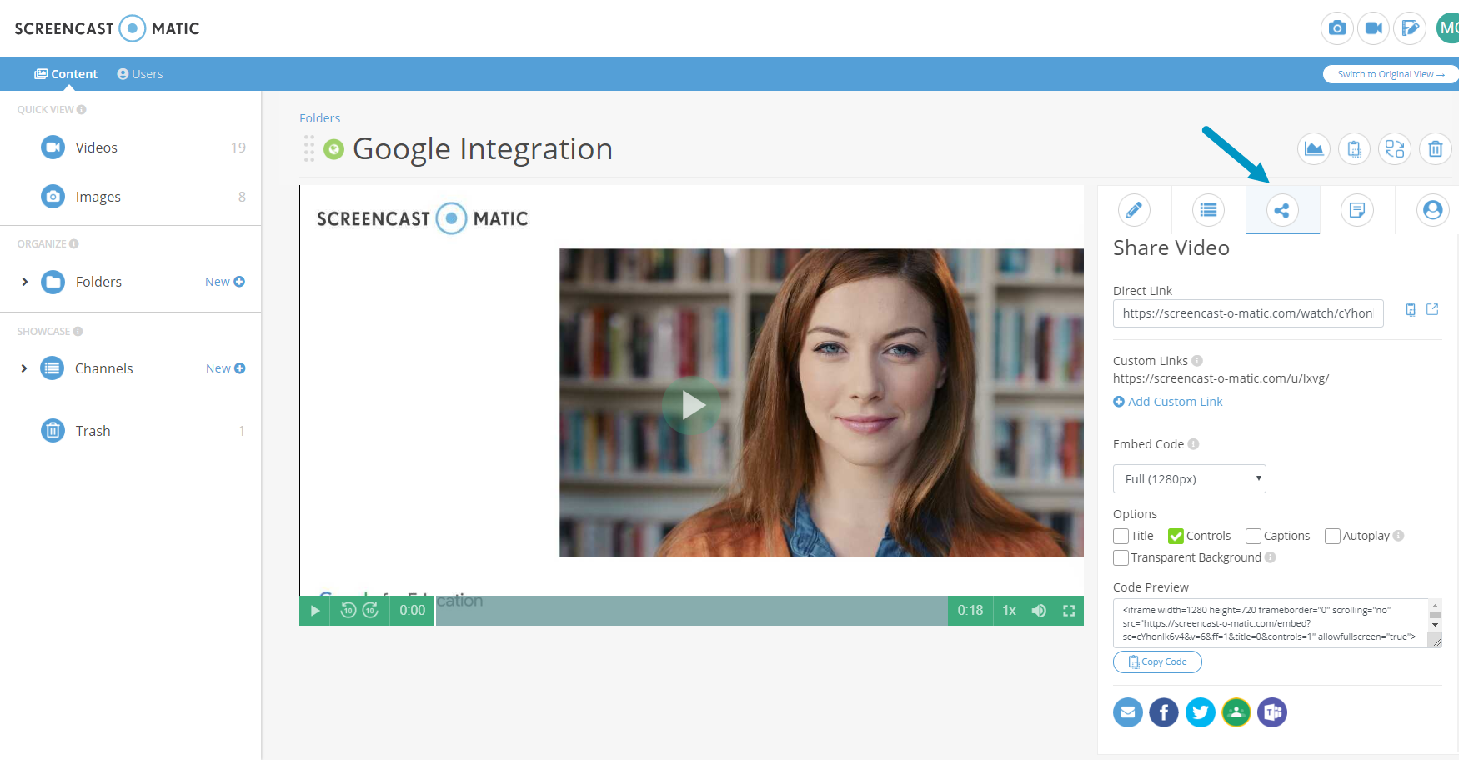The image size is (1459, 760).
Task: Click the info icon beside Autoplay
Action: (x=1398, y=536)
